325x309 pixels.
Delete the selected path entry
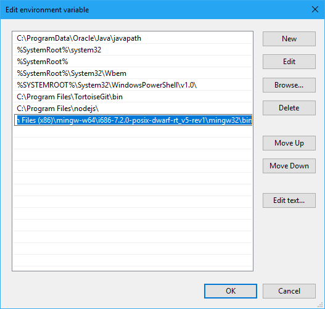point(289,108)
